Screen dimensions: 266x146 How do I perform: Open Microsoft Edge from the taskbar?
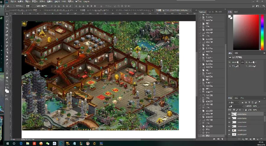(21, 143)
